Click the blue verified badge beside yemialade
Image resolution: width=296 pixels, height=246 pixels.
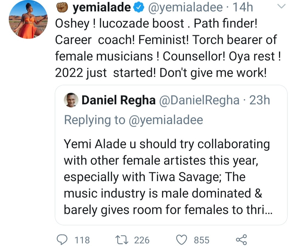[x=139, y=8]
